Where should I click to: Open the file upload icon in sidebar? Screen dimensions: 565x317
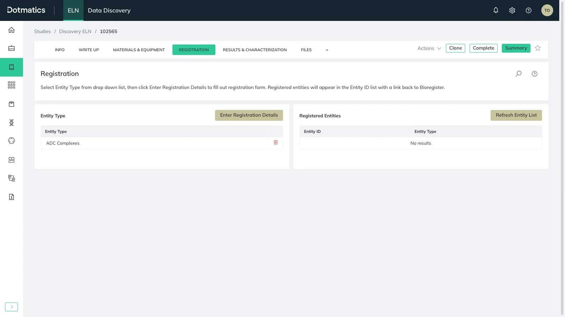tap(11, 197)
